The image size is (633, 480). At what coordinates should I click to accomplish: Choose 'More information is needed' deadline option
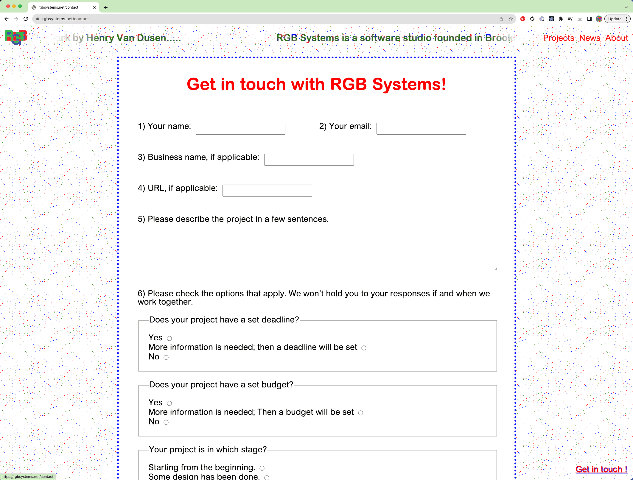364,348
